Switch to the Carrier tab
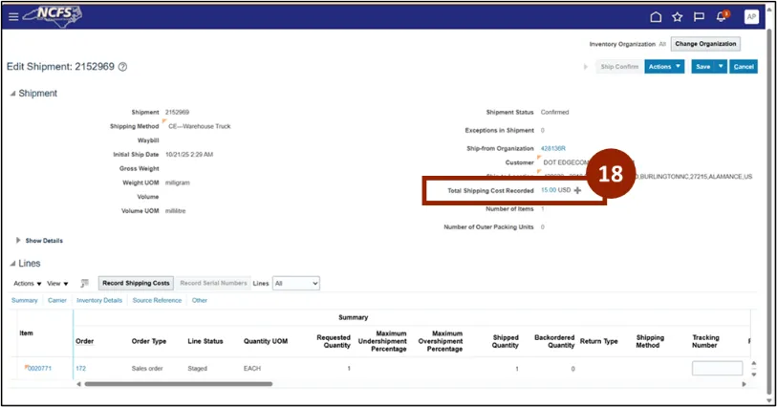Viewport: 777px width, 407px height. point(57,301)
